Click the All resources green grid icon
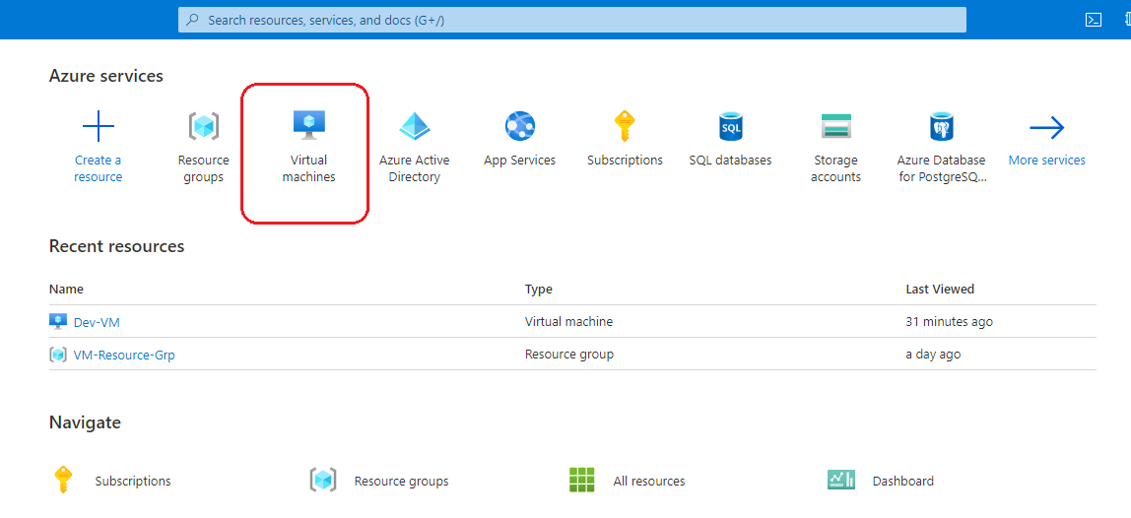The height and width of the screenshot is (518, 1131). (x=581, y=480)
